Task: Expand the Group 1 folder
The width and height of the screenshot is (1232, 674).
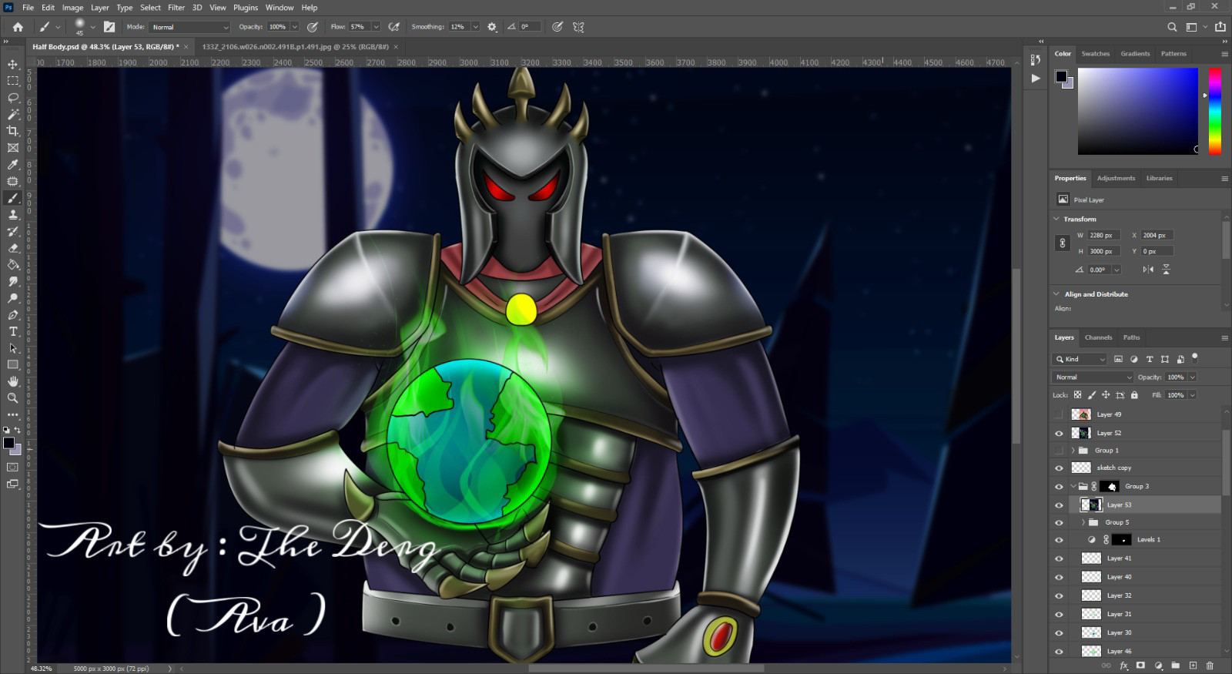Action: (1073, 451)
